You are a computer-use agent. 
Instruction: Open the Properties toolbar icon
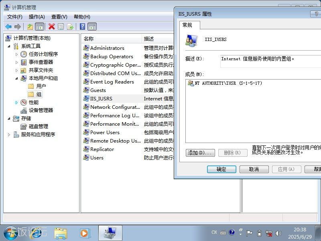(61, 27)
